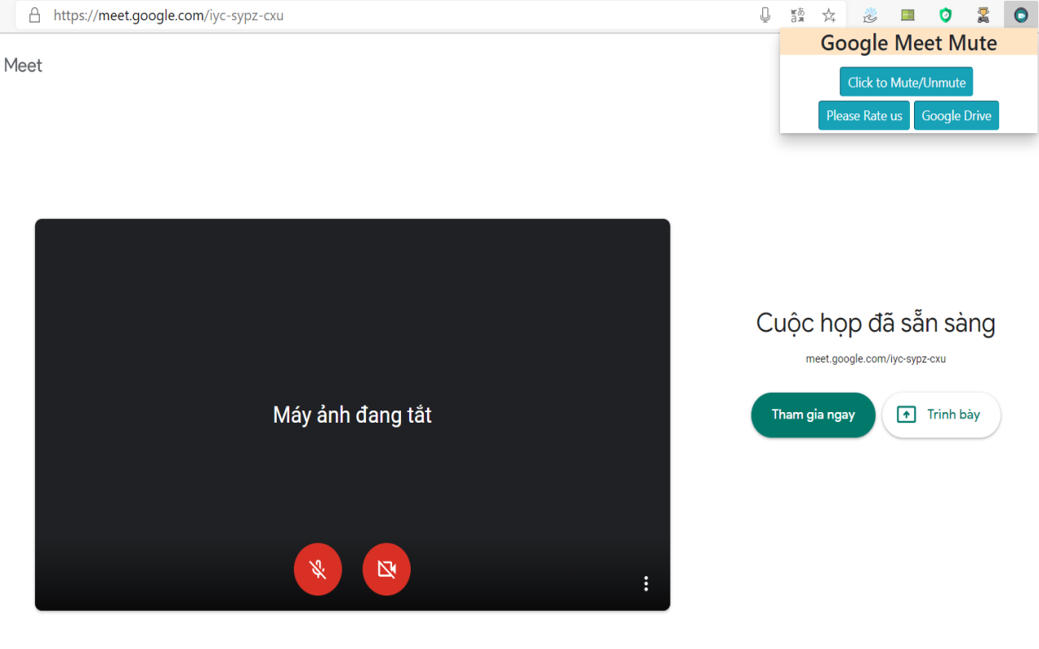Click the meet.google.com URL in the address bar
This screenshot has width=1039, height=649.
169,15
